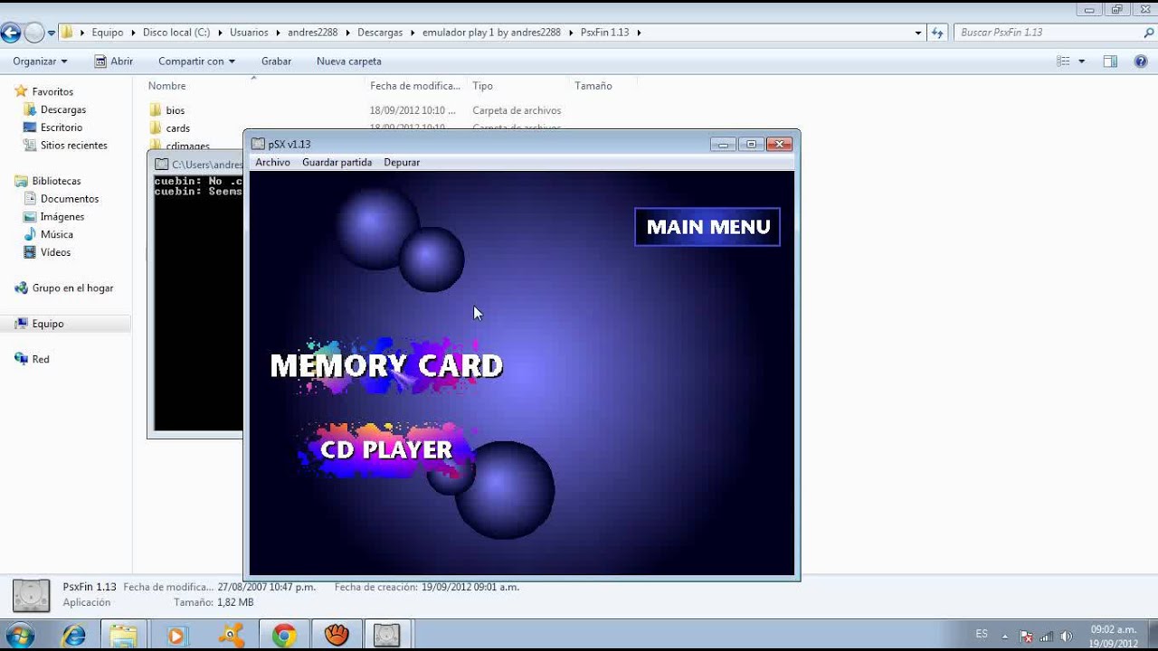
Task: Change the view with the views icon
Action: [x=1063, y=61]
